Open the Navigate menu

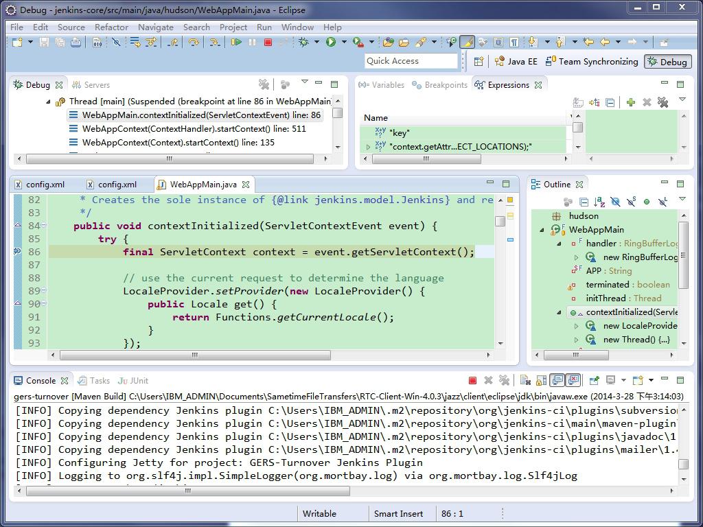156,27
